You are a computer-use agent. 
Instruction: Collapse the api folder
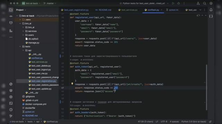click(23, 50)
